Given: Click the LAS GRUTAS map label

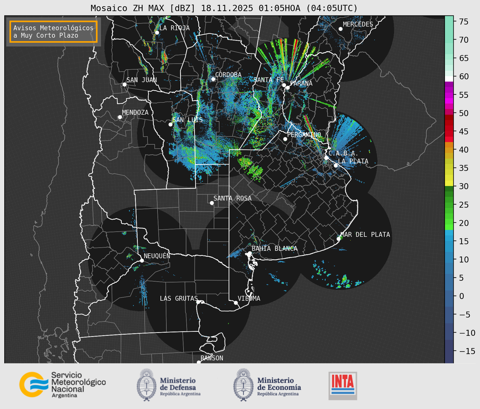Looking at the screenshot, I should (179, 299).
